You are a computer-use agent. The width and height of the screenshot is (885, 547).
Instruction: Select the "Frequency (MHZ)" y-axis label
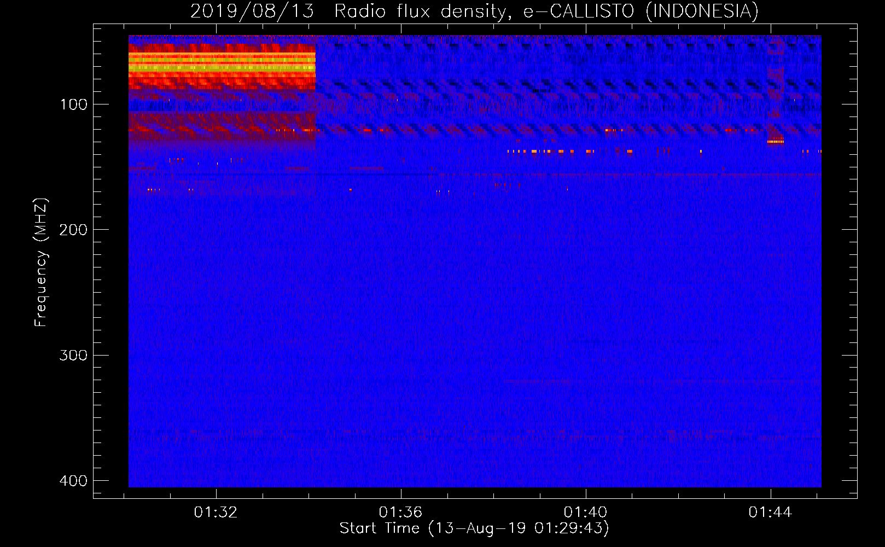click(x=41, y=263)
